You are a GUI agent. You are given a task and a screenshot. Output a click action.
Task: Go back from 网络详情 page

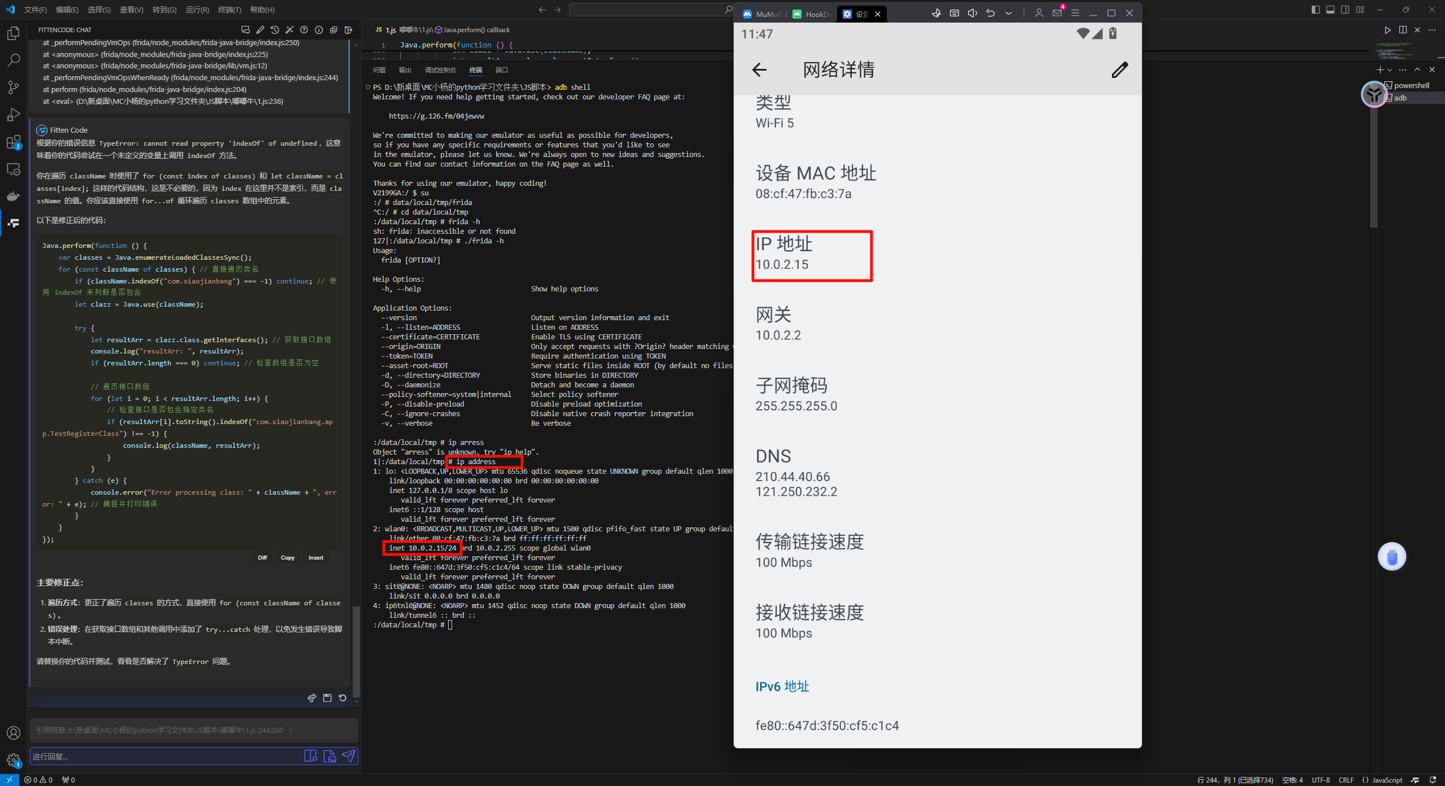(759, 70)
